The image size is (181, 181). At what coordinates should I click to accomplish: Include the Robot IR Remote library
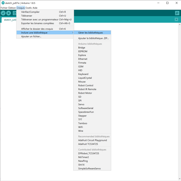92,89
